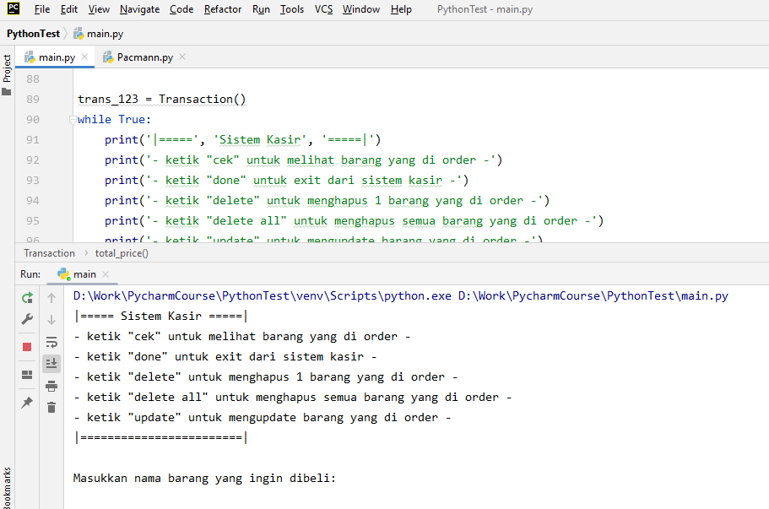The height and width of the screenshot is (509, 769).
Task: Open run configuration wrench settings icon
Action: [28, 320]
